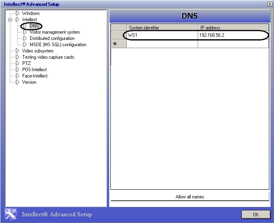Image resolution: width=274 pixels, height=223 pixels.
Task: Click the triangle icon beside Testing video capture cards
Action: (17, 57)
